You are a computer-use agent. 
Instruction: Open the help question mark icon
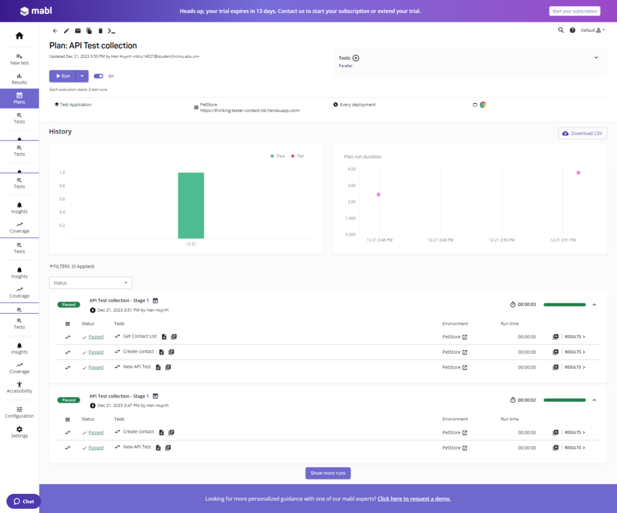pos(572,30)
